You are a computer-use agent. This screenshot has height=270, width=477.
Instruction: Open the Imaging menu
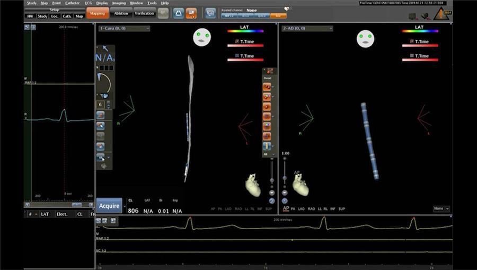[119, 3]
